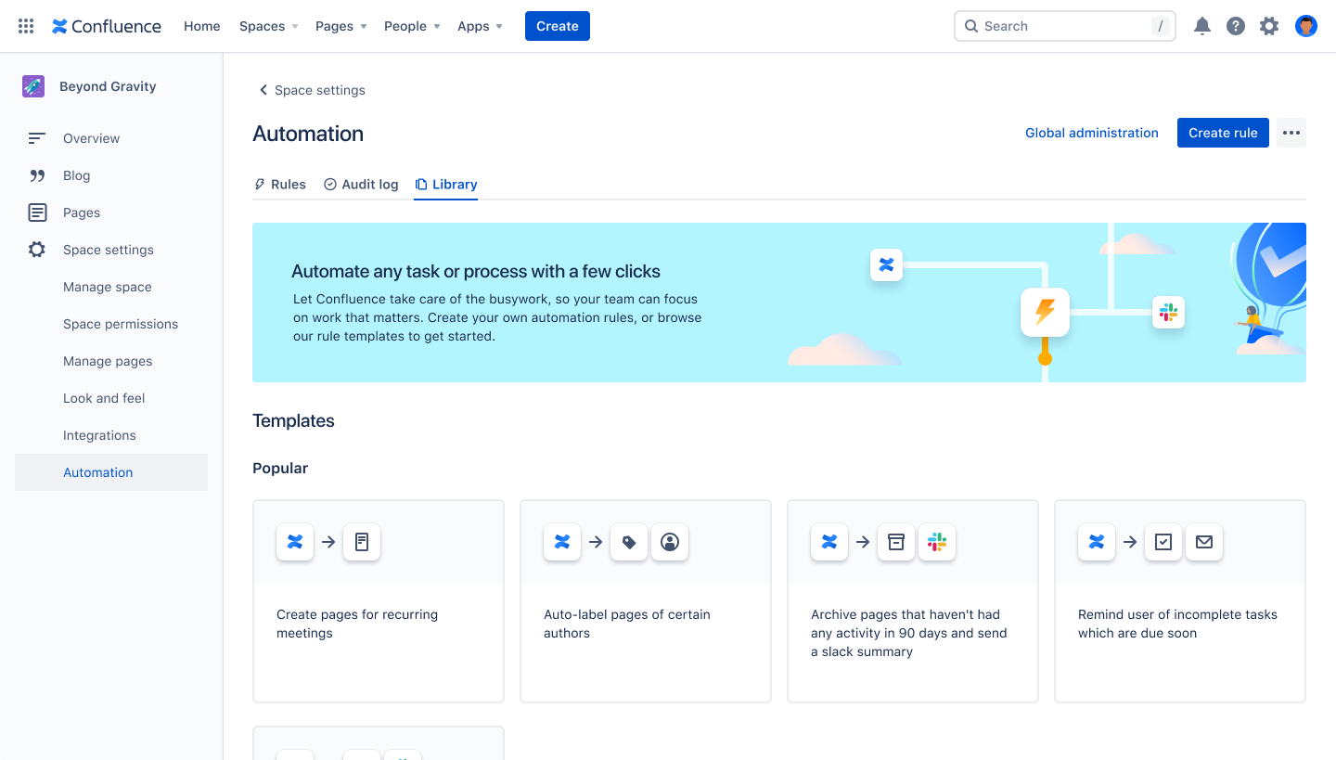Open the help question mark icon
Screen dimensions: 1336x760
tap(1236, 25)
